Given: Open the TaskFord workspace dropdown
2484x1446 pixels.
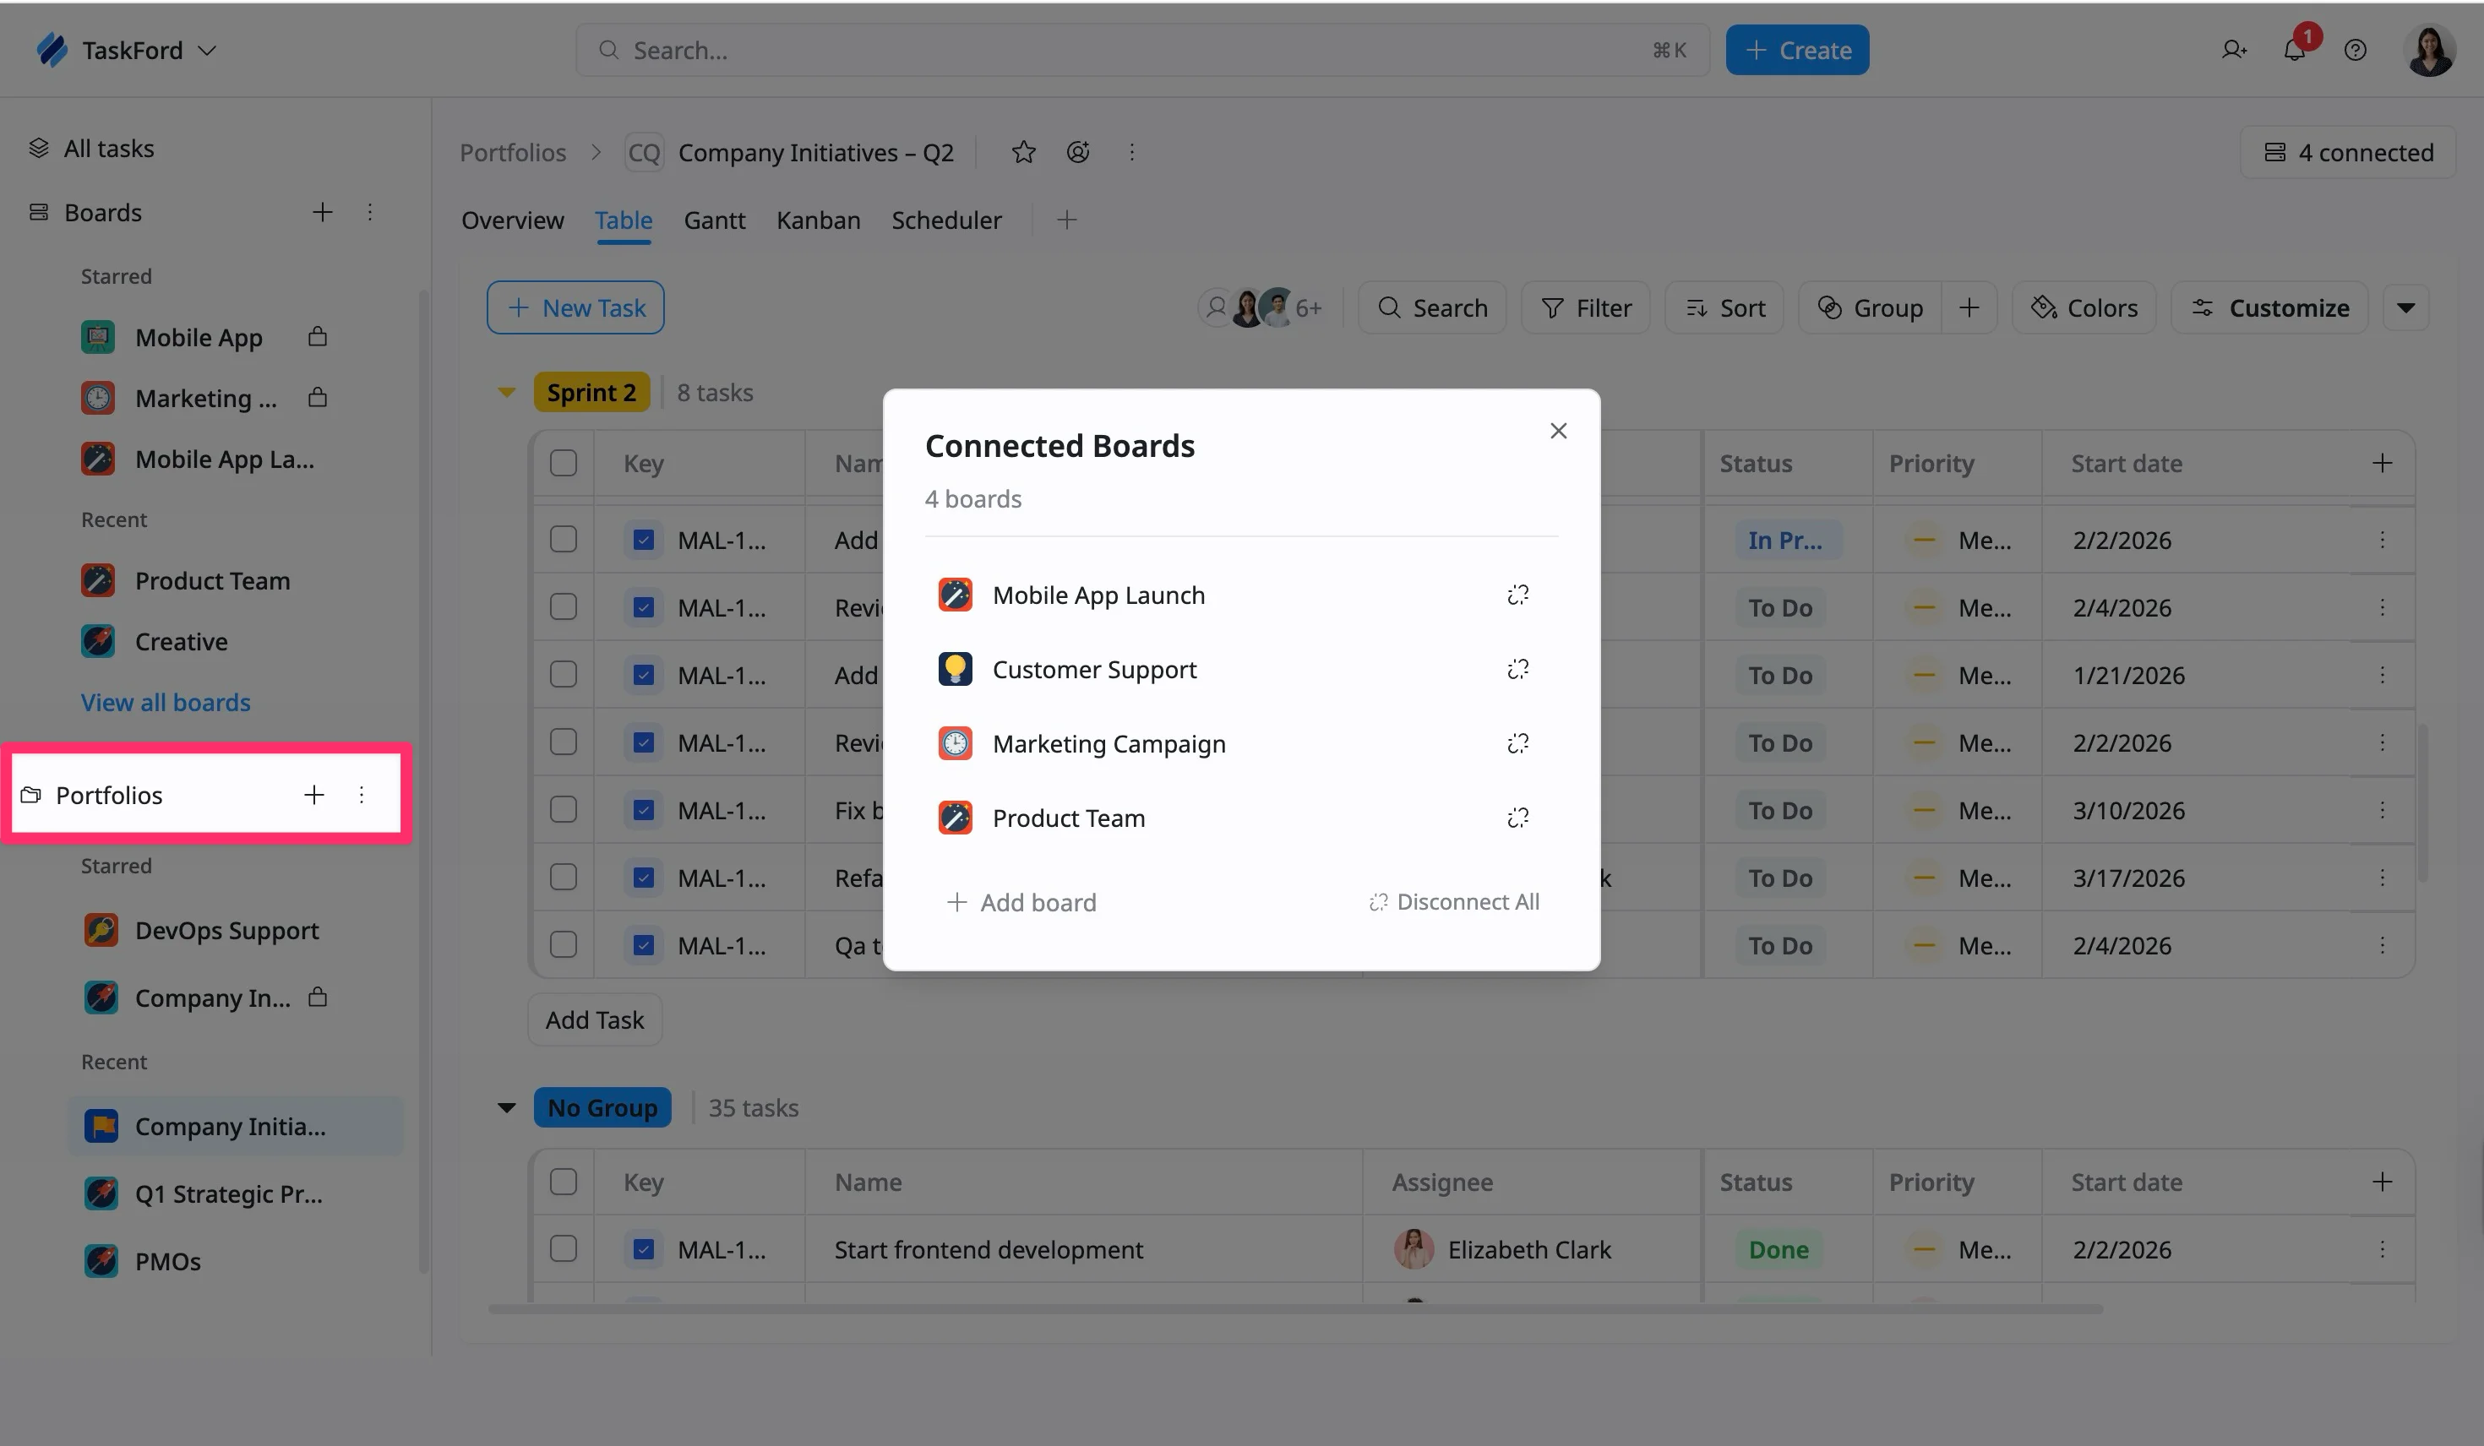Looking at the screenshot, I should 207,51.
